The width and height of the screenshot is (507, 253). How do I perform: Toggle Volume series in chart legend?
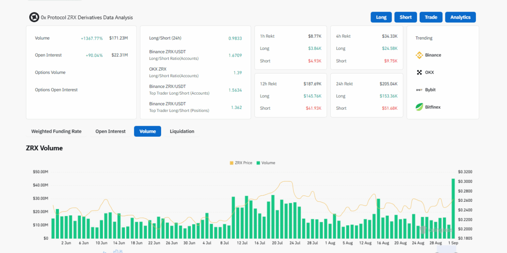(x=266, y=163)
